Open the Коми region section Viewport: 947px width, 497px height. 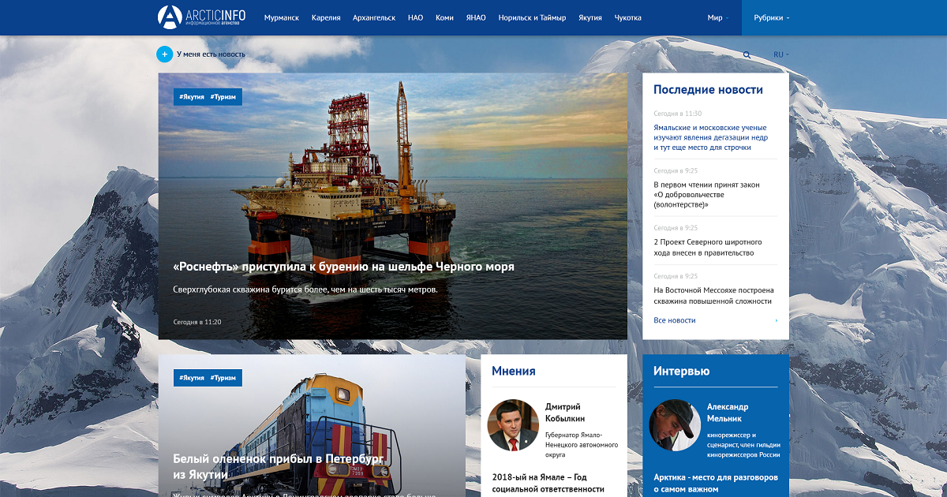(444, 17)
